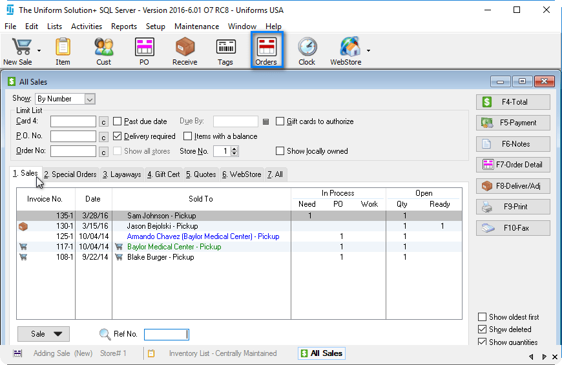Click the All Sales window dollar icon
The height and width of the screenshot is (365, 562).
pos(12,82)
